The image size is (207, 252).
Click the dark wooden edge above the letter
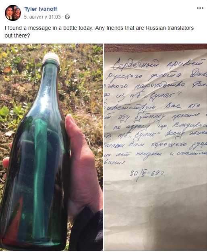155,48
